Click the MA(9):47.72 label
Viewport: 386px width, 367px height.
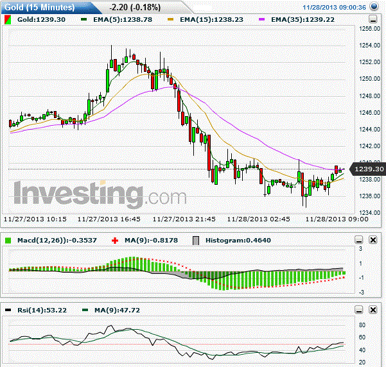coord(117,310)
